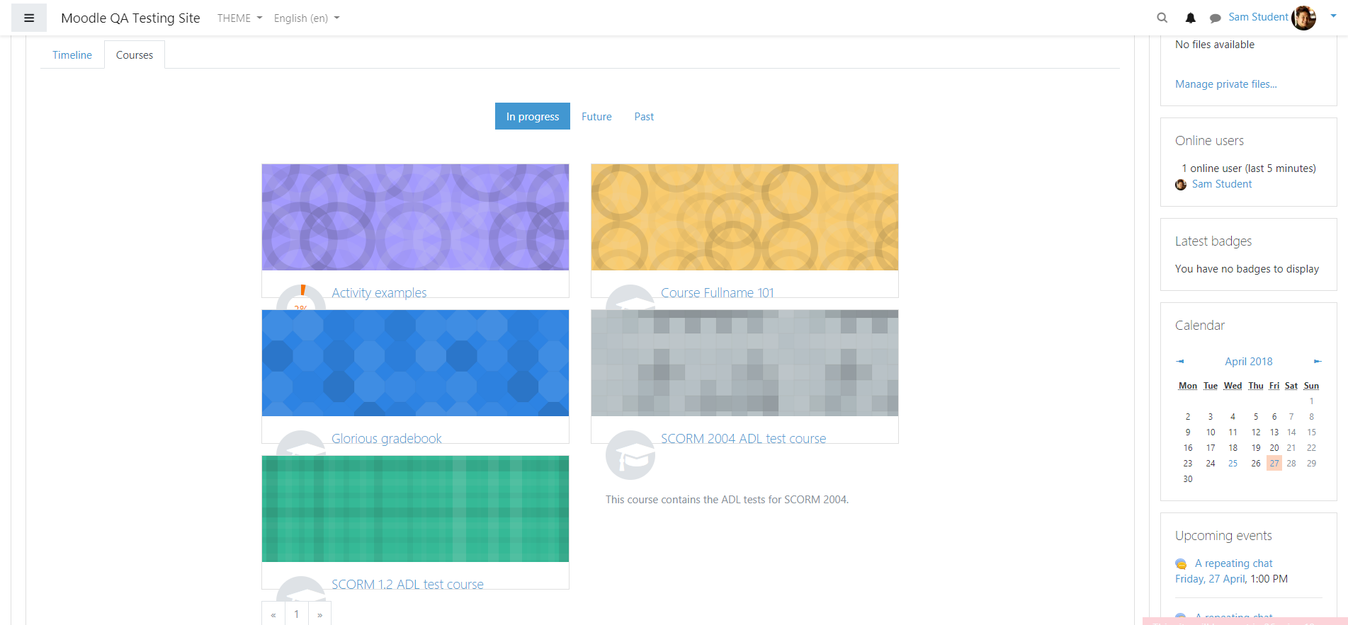Click Sam Student's small online-user avatar

coord(1181,185)
